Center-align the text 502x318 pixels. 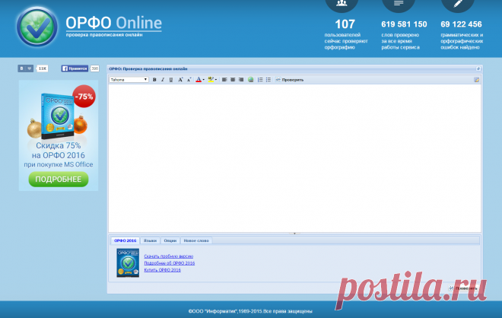point(234,79)
